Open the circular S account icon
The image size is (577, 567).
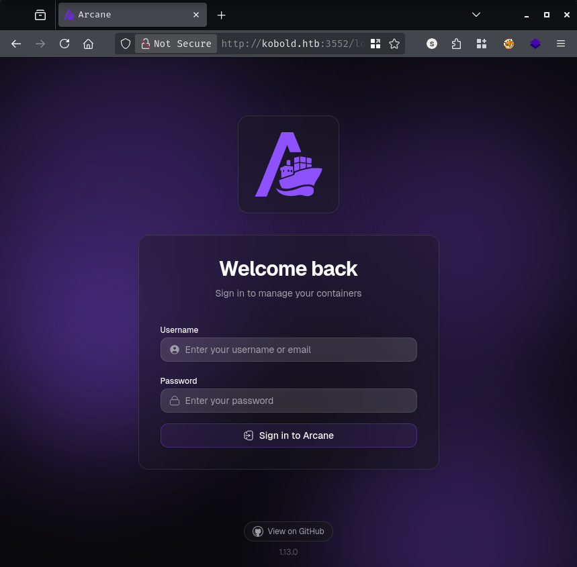pyautogui.click(x=432, y=44)
